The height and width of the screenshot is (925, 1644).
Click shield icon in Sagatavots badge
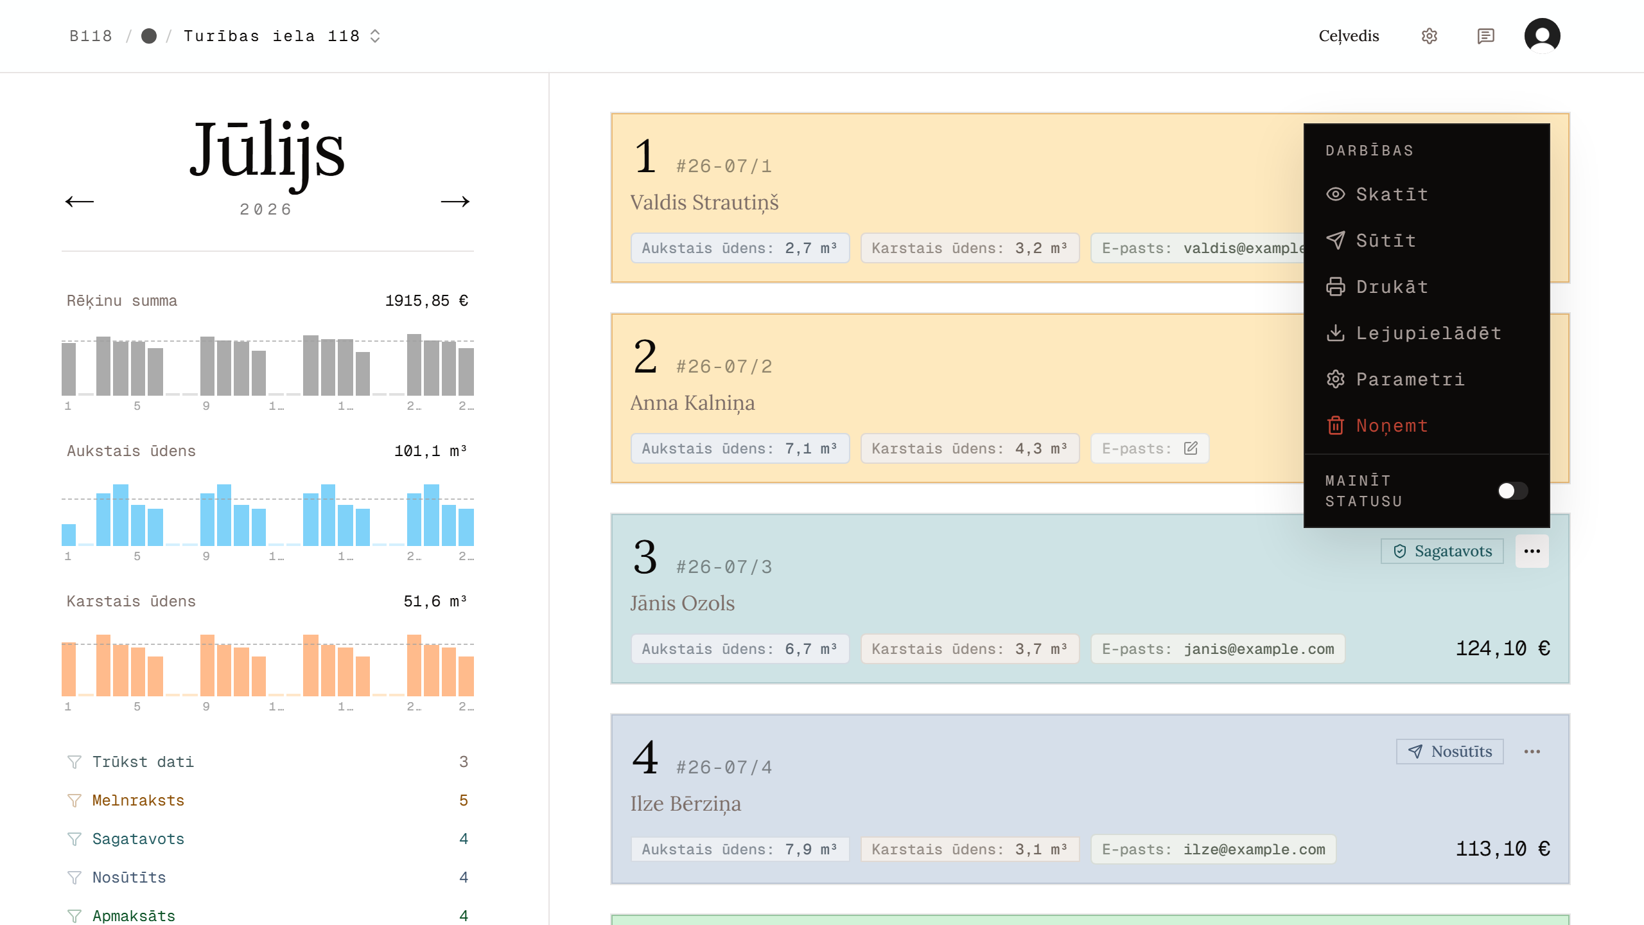(1400, 551)
